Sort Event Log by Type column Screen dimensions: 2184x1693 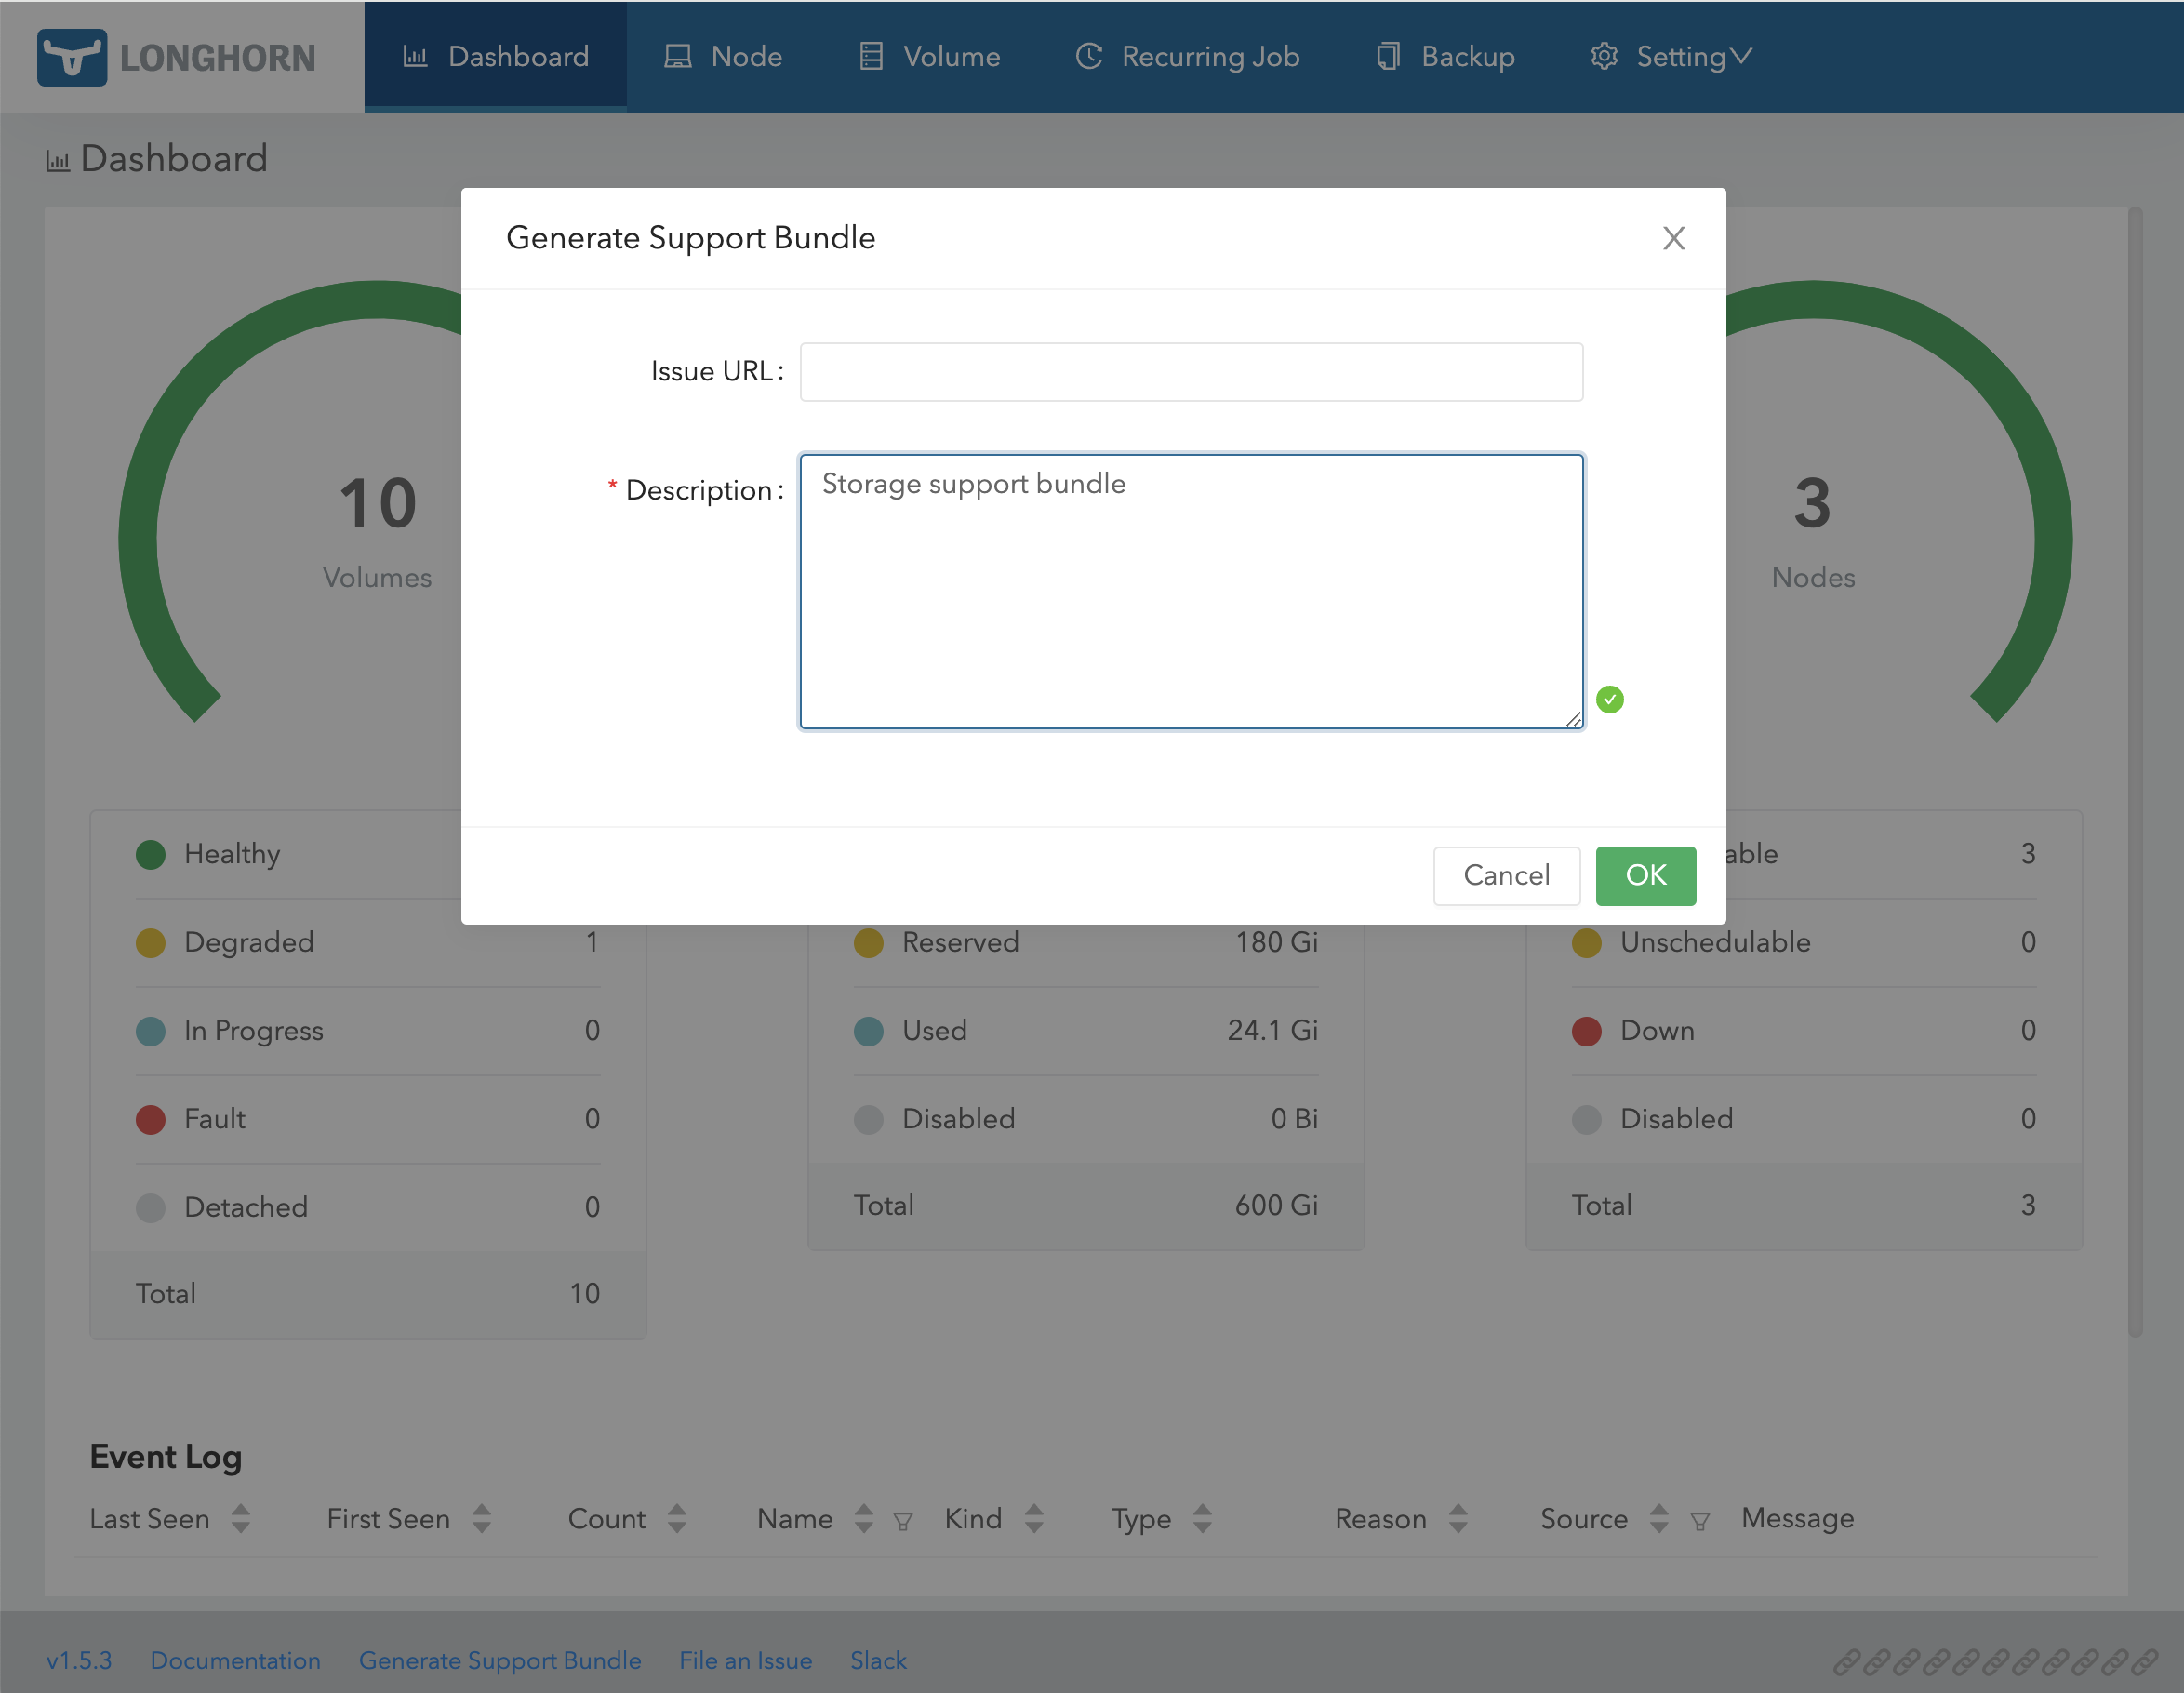(1202, 1518)
